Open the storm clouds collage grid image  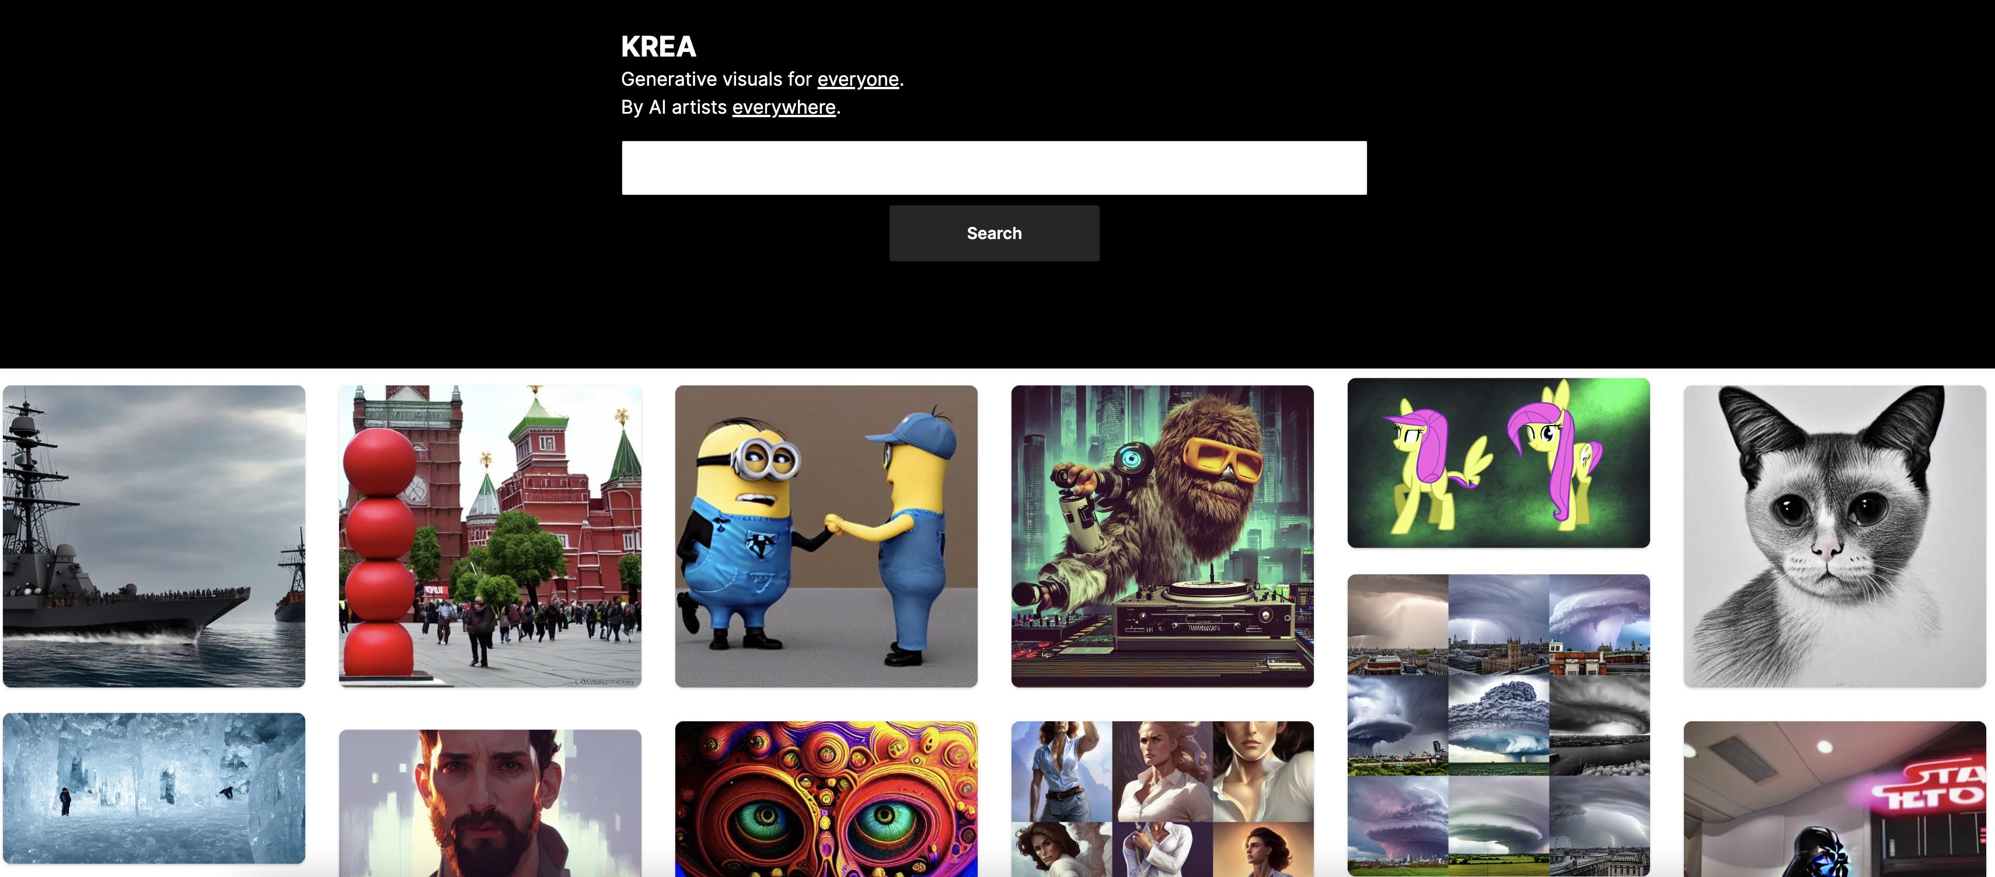[x=1498, y=725]
